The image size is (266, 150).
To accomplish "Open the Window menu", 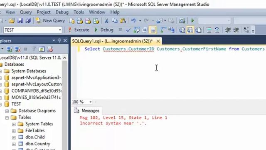I will [x=97, y=12].
